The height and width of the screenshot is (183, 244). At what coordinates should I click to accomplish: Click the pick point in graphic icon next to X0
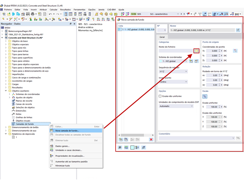235,51
